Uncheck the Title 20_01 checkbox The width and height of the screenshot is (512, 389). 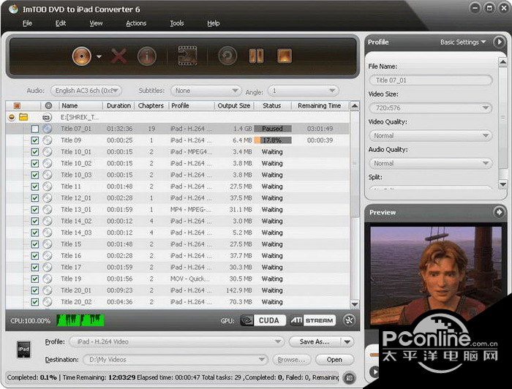35,290
